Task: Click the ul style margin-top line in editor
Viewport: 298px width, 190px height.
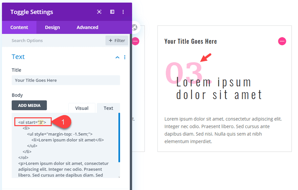Action: 60,134
